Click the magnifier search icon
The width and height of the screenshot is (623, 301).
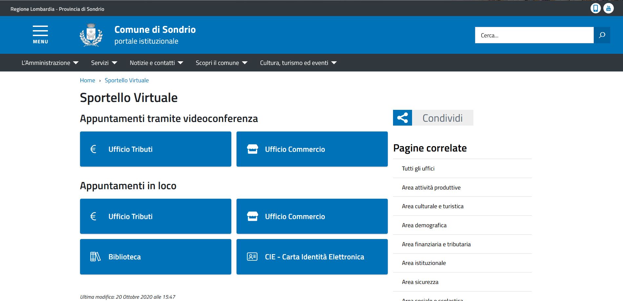click(602, 35)
